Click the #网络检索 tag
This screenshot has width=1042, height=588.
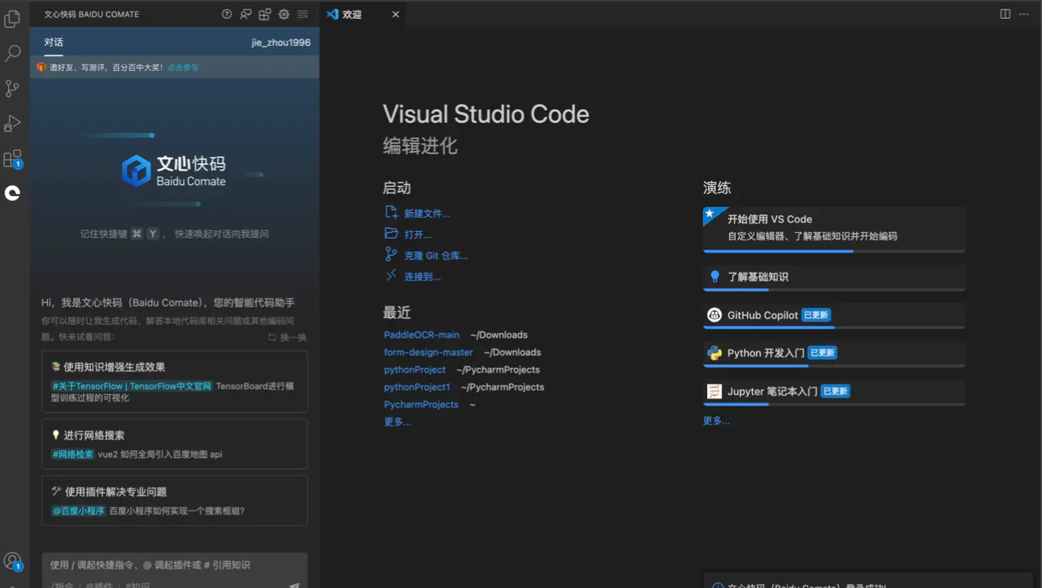point(73,454)
